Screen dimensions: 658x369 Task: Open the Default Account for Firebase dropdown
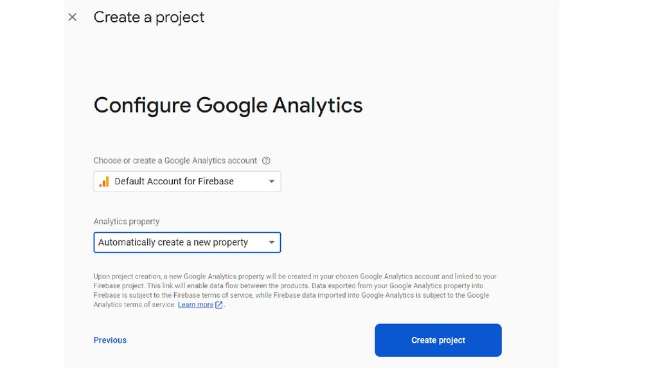187,181
